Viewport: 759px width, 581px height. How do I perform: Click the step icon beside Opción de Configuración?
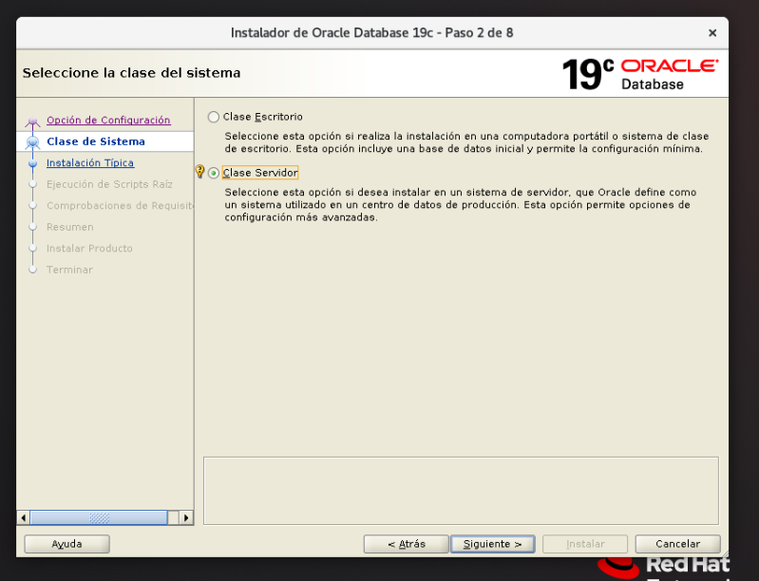33,121
